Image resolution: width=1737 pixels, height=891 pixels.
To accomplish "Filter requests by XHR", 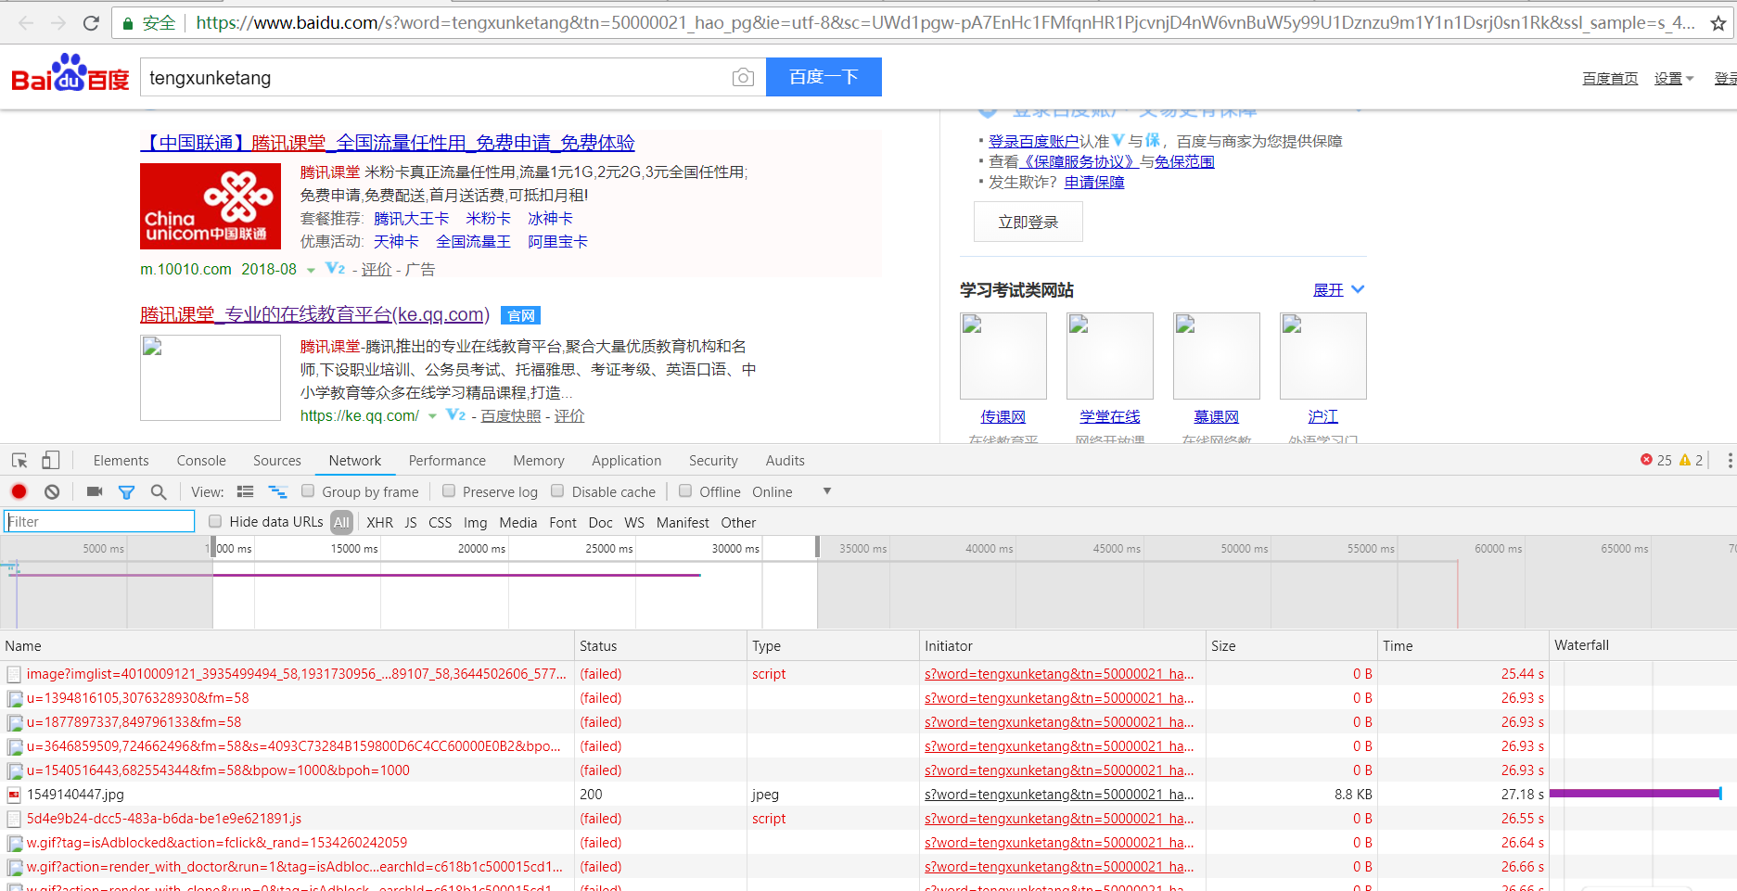I will [379, 522].
